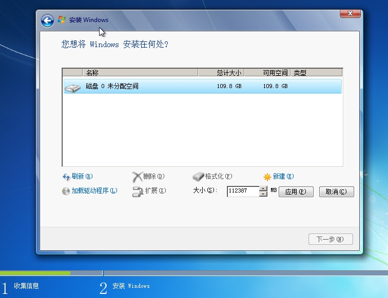Click the 大小(S): label
Screen dimensions: 388x298
point(205,190)
